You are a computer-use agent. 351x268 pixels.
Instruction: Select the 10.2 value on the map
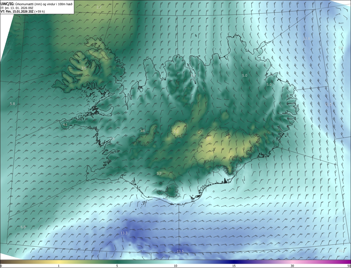point(342,251)
